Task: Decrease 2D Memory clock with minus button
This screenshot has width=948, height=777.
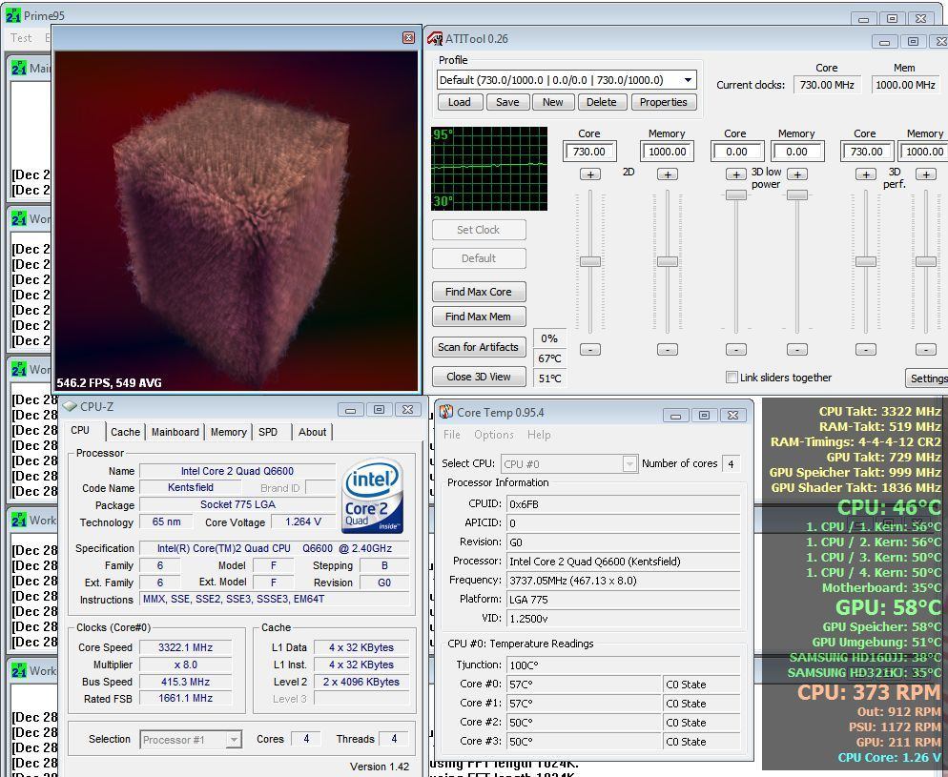Action: (668, 349)
